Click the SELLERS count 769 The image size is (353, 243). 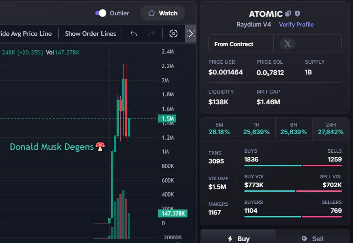[x=336, y=210]
